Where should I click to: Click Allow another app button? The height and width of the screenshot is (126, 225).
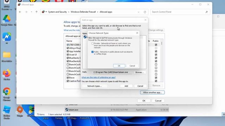click(x=152, y=92)
